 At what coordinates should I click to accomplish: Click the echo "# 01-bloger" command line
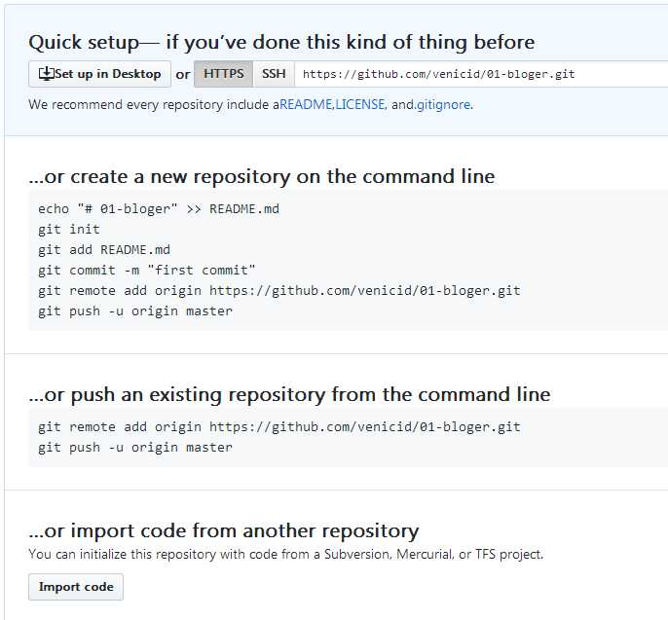(x=159, y=209)
